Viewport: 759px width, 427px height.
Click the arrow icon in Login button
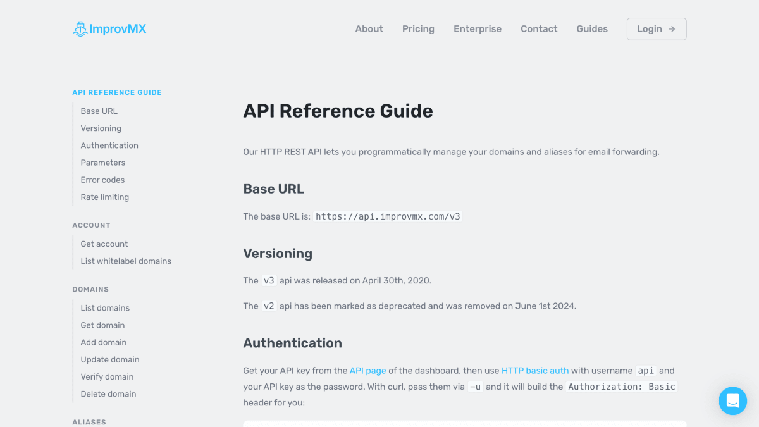point(672,29)
